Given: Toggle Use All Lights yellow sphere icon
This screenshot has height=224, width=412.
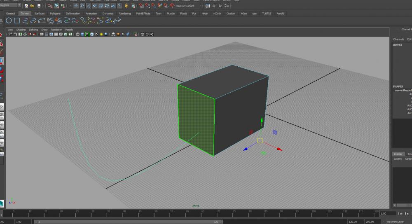Looking at the screenshot, I should coord(101,35).
